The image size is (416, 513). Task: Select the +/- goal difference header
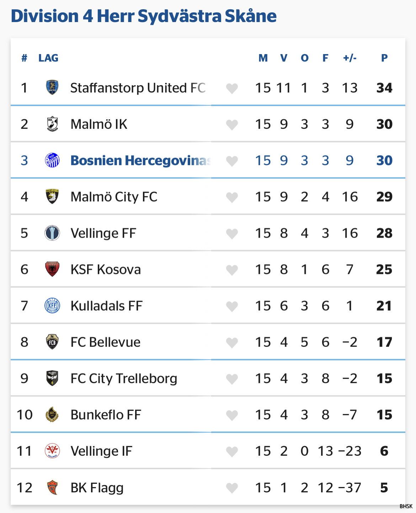(x=350, y=58)
